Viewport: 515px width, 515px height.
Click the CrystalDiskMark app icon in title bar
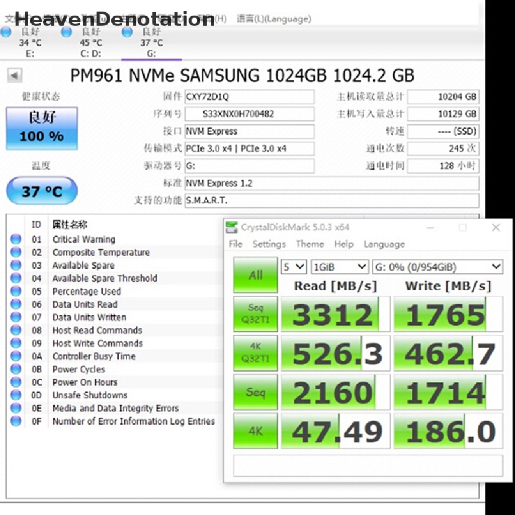(231, 227)
